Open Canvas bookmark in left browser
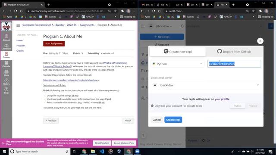Viewport: 276px width, 155px height. [50, 17]
